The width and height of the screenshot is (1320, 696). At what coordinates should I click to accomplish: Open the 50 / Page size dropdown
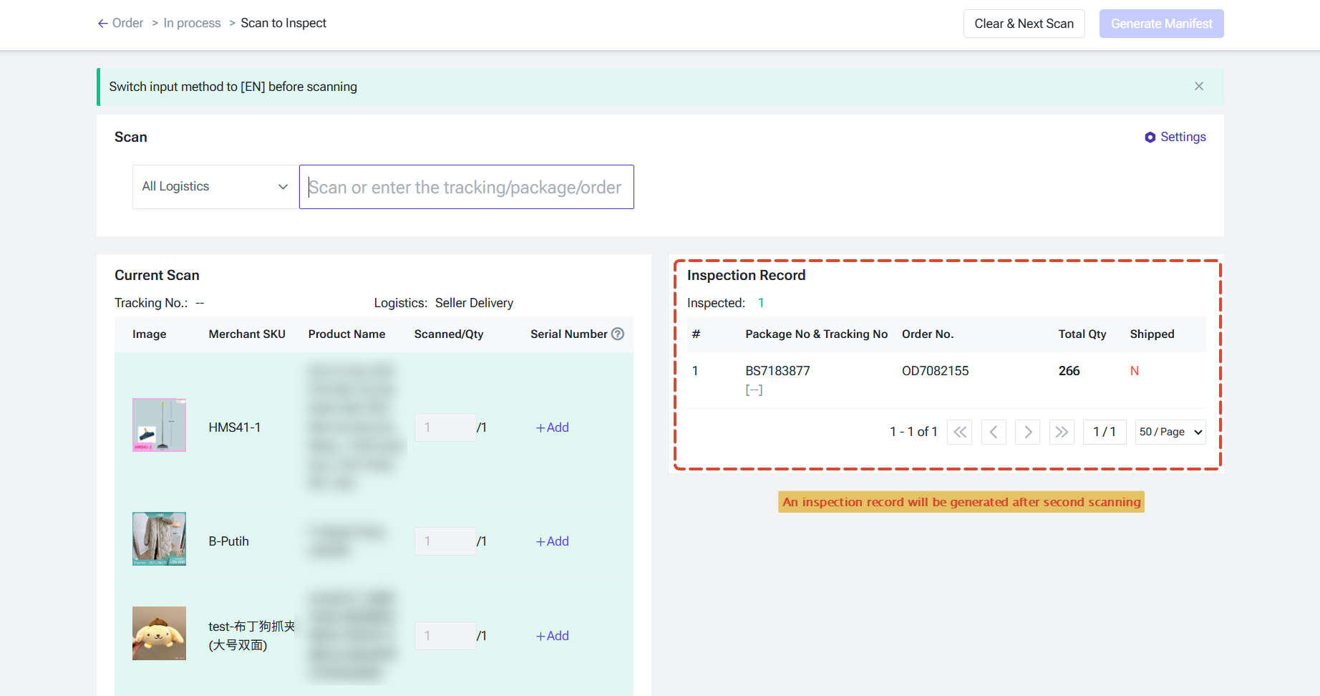[1170, 432]
